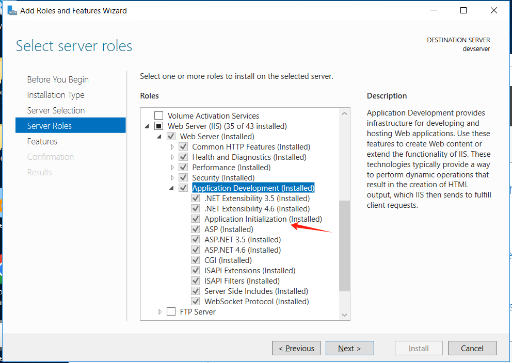This screenshot has height=363, width=512.
Task: Click the Cancel button
Action: (x=472, y=349)
